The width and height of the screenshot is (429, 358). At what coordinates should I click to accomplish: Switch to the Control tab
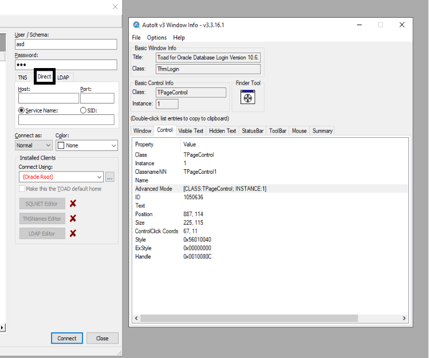(x=165, y=130)
